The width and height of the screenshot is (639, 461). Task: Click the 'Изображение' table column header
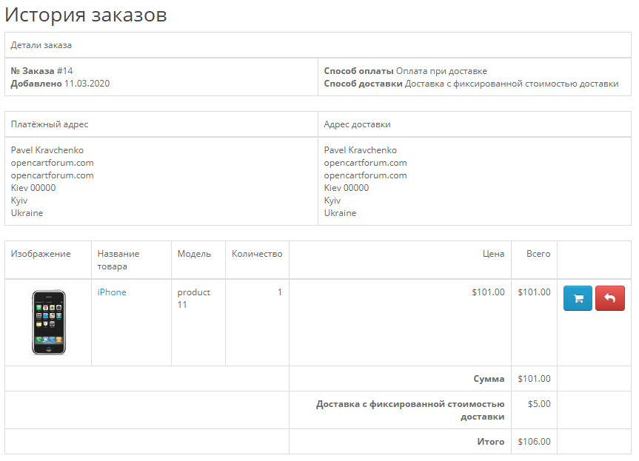41,254
